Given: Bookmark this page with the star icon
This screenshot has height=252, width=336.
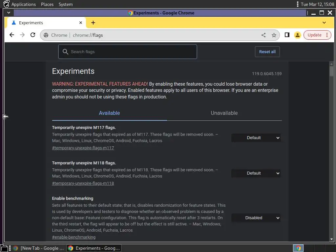Looking at the screenshot, I should [x=274, y=35].
